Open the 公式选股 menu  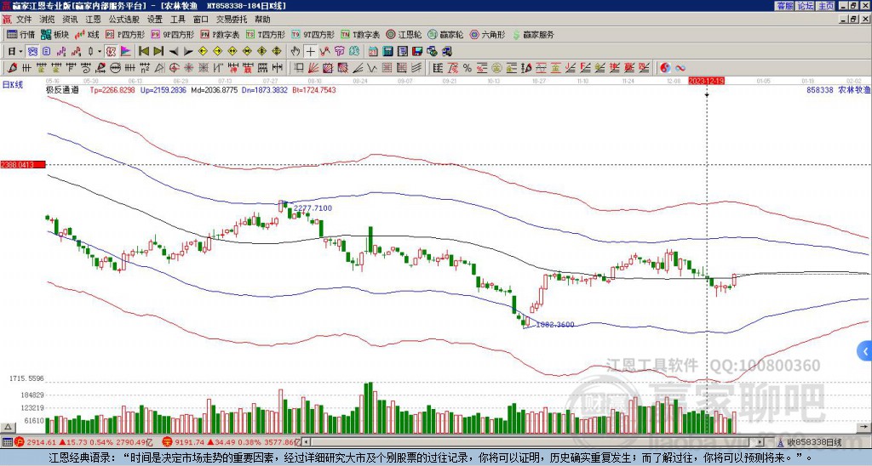(124, 20)
